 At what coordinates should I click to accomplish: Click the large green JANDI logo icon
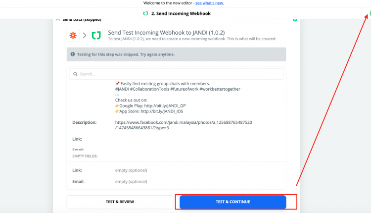(x=96, y=36)
